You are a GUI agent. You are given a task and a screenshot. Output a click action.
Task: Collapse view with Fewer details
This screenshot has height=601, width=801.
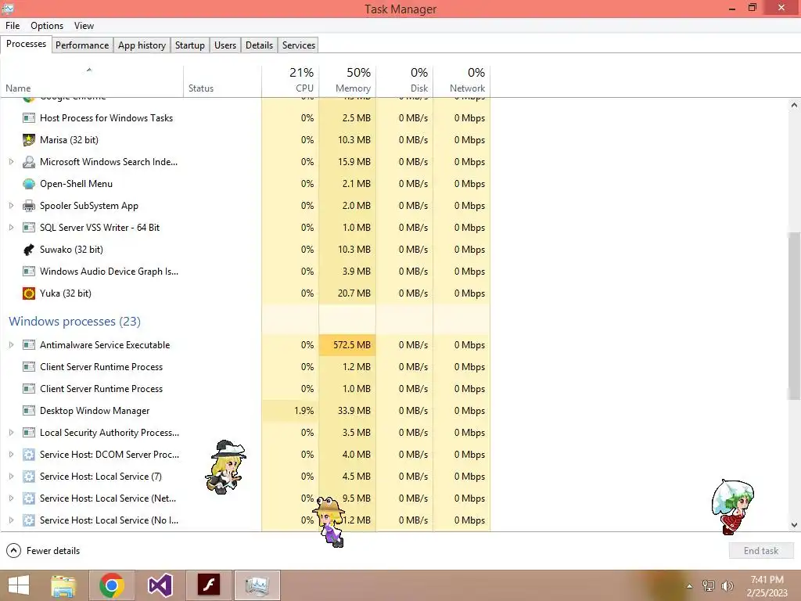(43, 550)
